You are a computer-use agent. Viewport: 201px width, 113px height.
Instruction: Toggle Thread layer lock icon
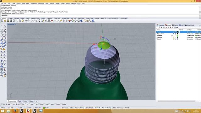(176, 39)
